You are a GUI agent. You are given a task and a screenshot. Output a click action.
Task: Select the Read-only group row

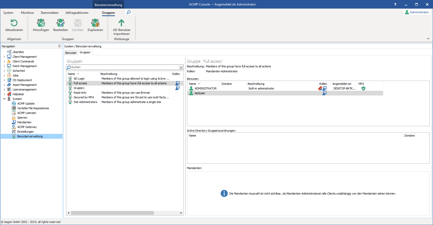pyautogui.click(x=80, y=93)
